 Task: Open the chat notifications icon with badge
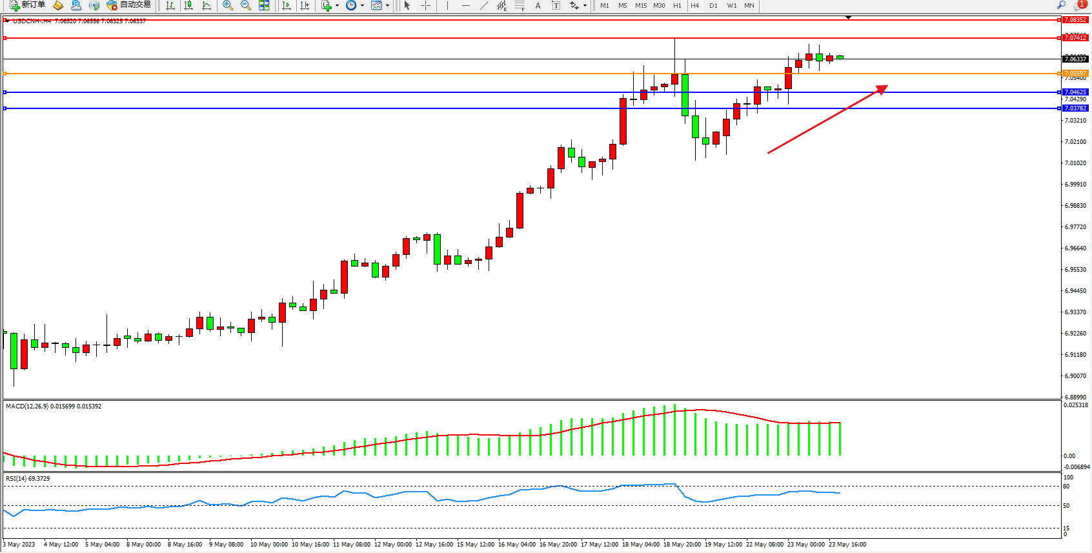point(1078,5)
